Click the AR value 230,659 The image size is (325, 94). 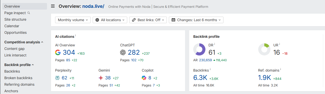pos(205,60)
